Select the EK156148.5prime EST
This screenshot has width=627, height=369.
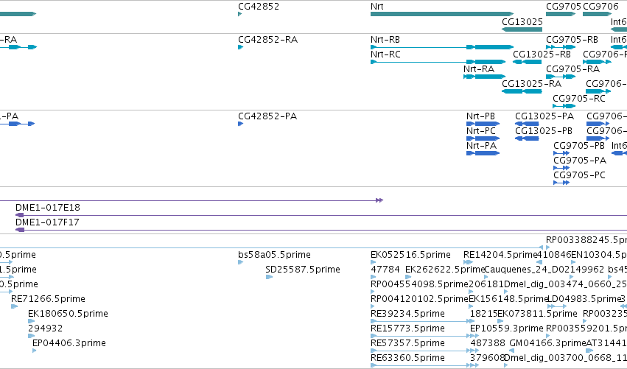471,306
